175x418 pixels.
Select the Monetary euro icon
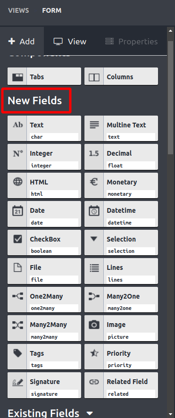94,182
